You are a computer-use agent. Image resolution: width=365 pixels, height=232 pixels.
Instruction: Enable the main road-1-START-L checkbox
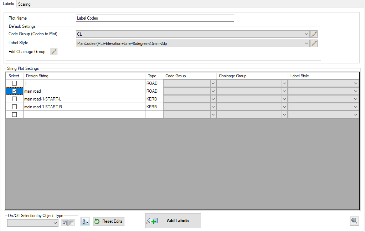[x=15, y=99]
